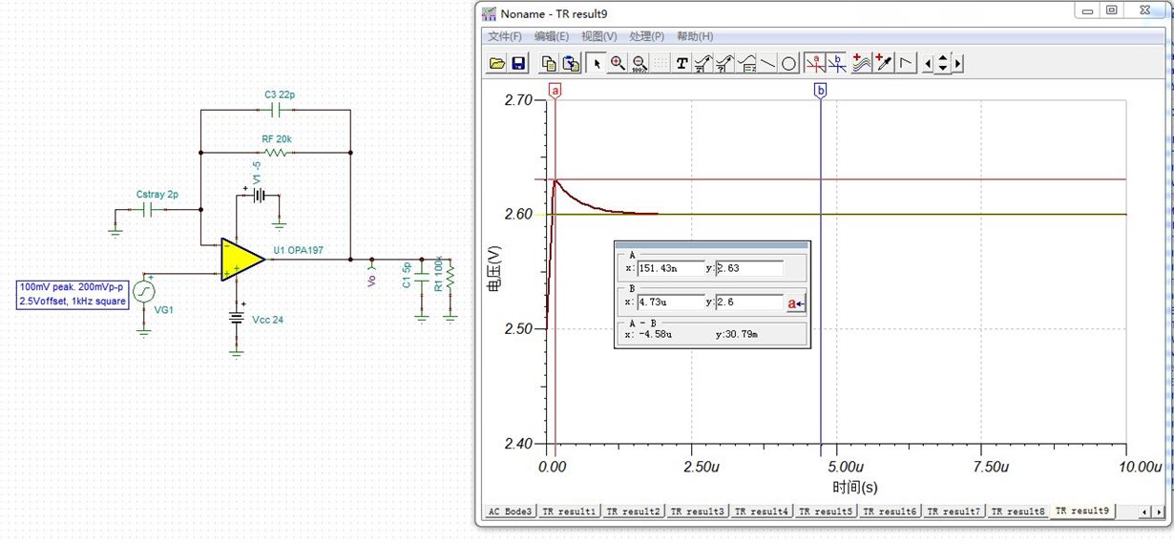The image size is (1174, 543).
Task: Switch to the TR result8 tab
Action: (x=1018, y=512)
